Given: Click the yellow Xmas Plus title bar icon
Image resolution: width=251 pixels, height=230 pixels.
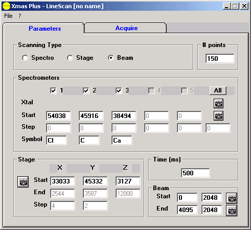Looking at the screenshot, I should click(x=7, y=6).
